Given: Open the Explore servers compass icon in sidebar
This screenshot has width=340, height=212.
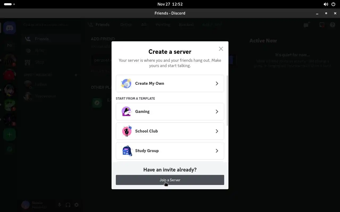Looking at the screenshot, I should [10, 149].
